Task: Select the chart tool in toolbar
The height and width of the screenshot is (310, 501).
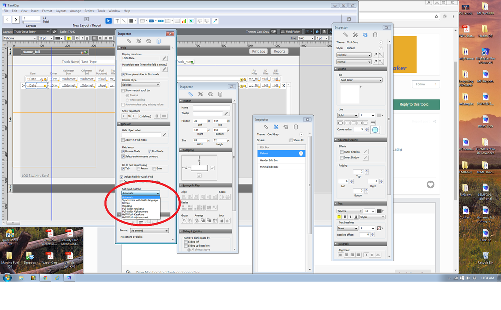Action: click(x=184, y=21)
